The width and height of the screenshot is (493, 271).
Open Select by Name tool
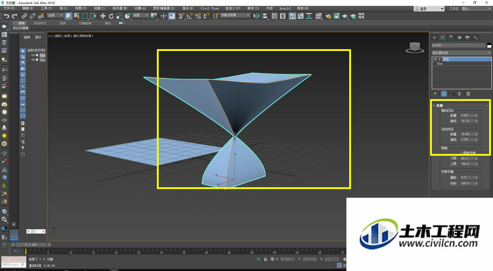click(x=77, y=16)
